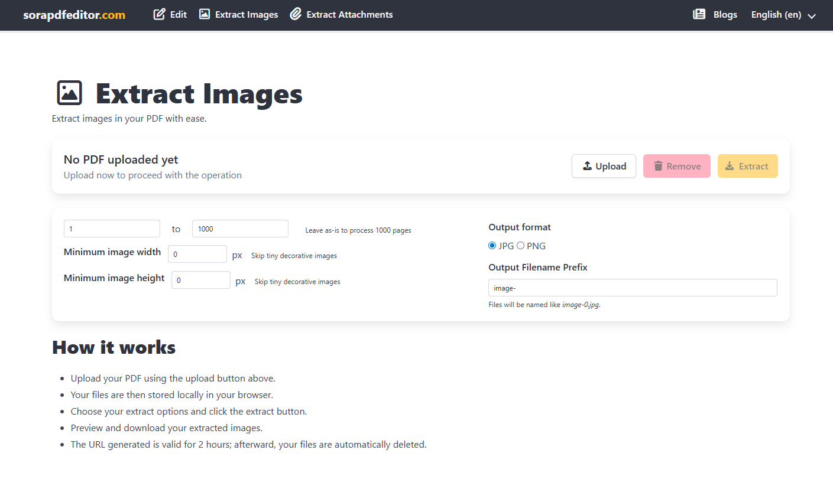Click the large picture icon beside Extract Images heading
Image resolution: width=833 pixels, height=502 pixels.
coord(69,93)
